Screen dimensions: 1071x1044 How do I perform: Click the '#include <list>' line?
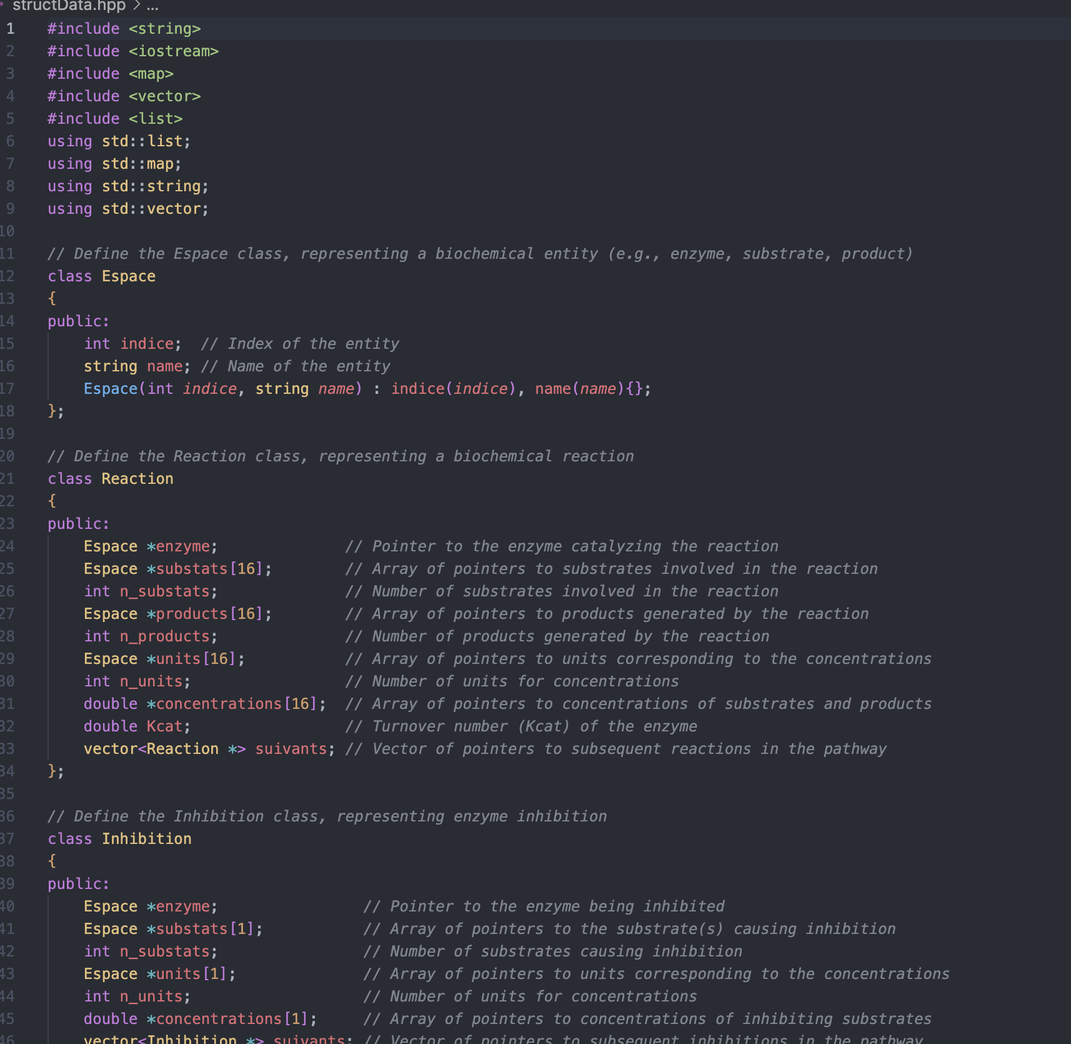(x=115, y=119)
